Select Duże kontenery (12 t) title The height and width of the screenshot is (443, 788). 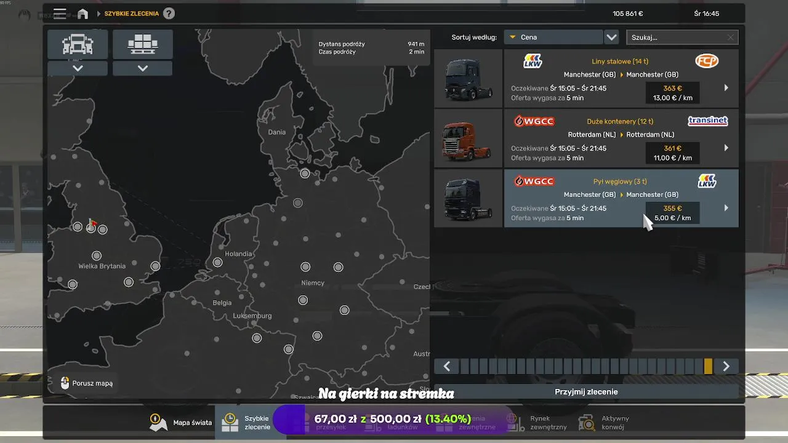point(621,121)
